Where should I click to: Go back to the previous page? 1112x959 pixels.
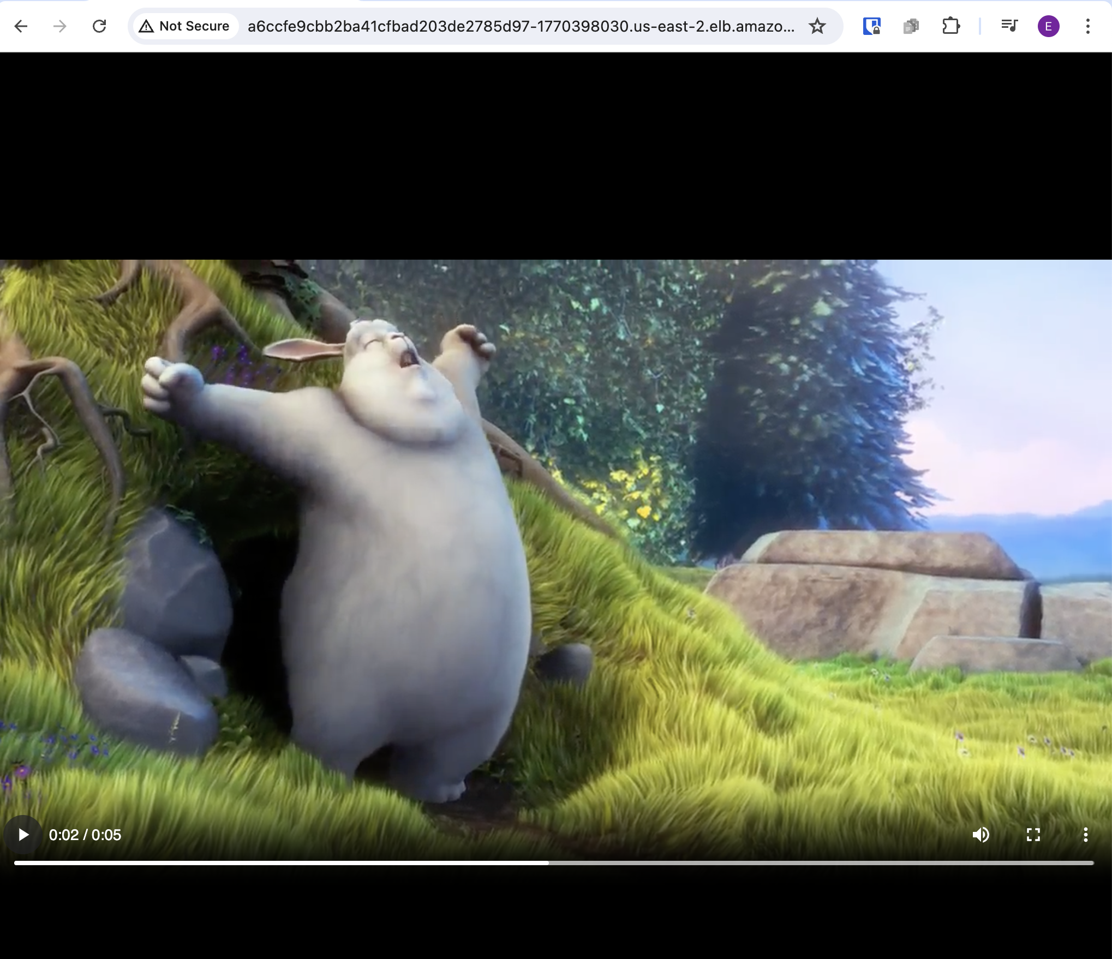click(21, 26)
